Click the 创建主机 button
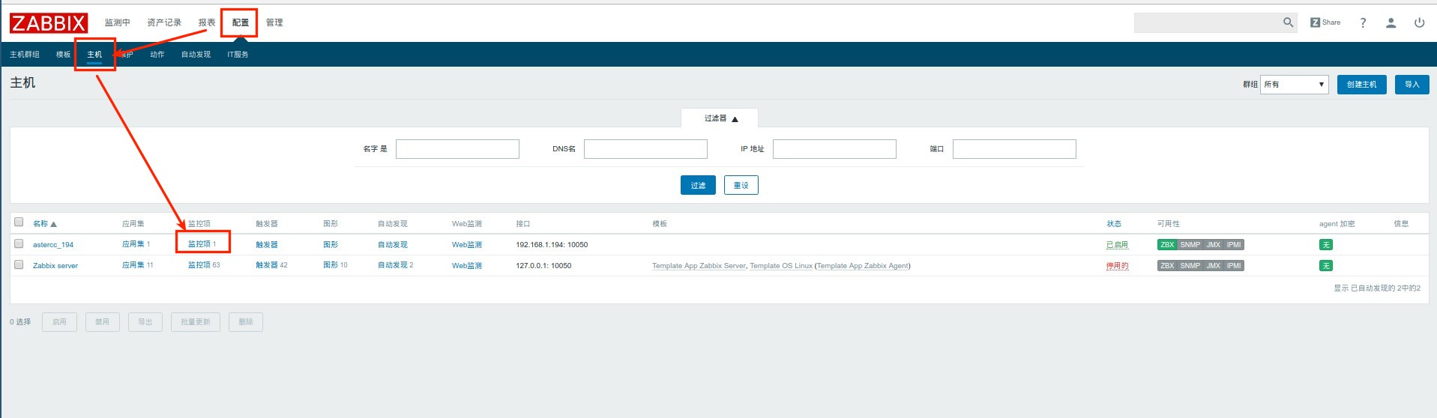This screenshot has width=1437, height=418. tap(1361, 85)
